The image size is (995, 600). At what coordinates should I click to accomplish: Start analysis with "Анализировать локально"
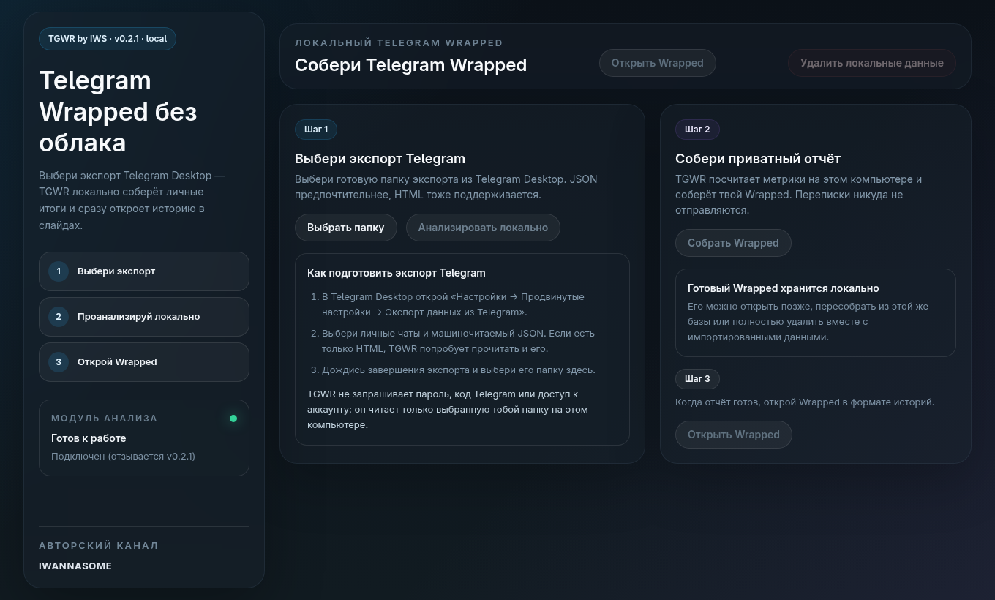483,228
